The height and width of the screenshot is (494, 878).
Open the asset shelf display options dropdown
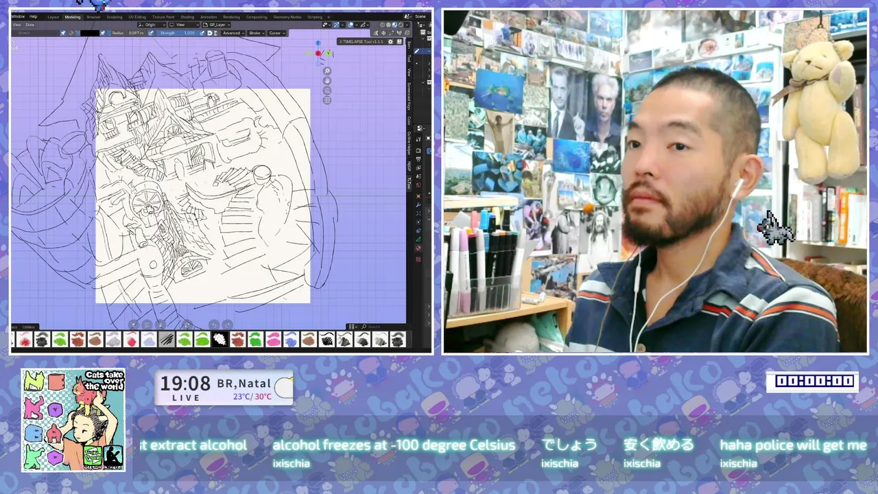pyautogui.click(x=352, y=327)
